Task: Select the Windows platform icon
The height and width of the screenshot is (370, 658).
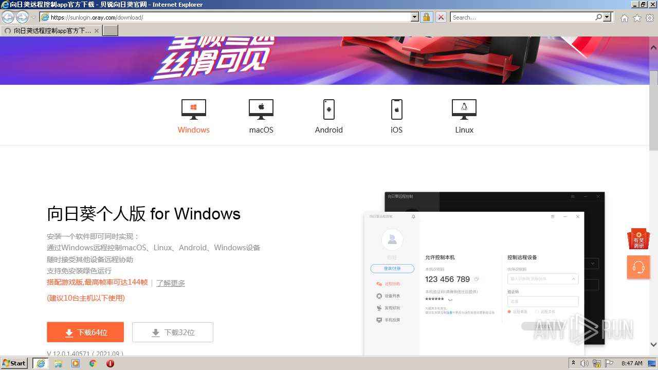Action: coord(194,109)
